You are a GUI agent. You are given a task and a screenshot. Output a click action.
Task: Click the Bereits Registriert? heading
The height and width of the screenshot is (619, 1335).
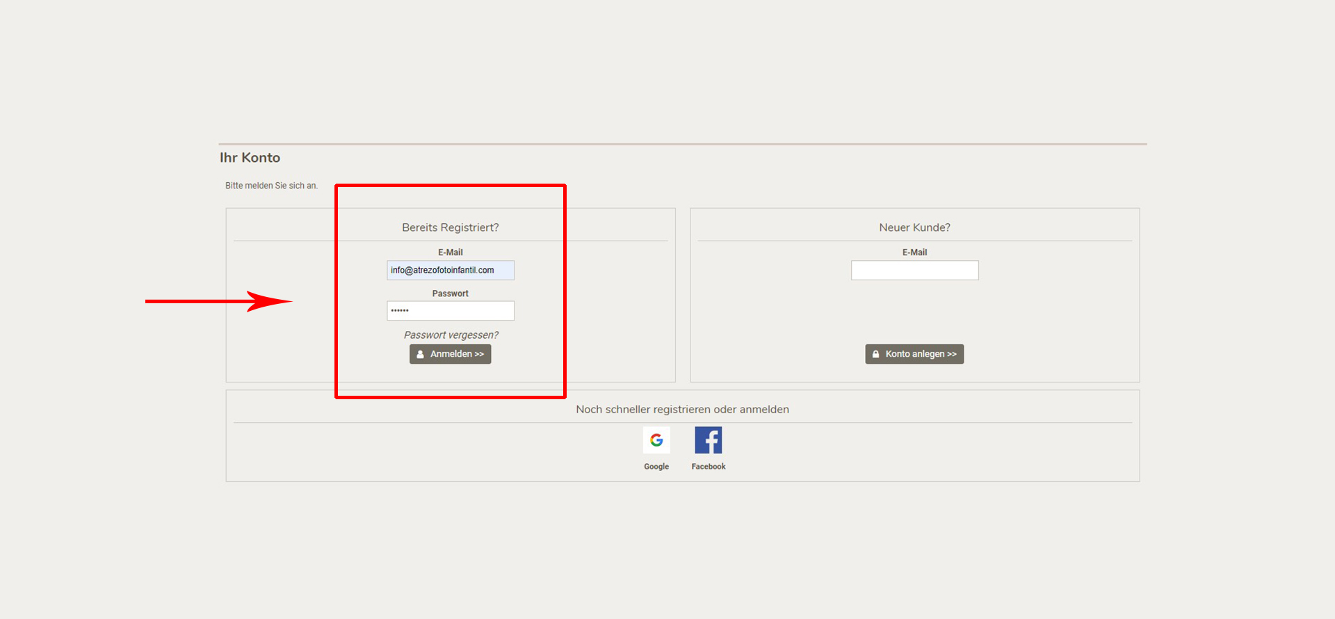450,227
